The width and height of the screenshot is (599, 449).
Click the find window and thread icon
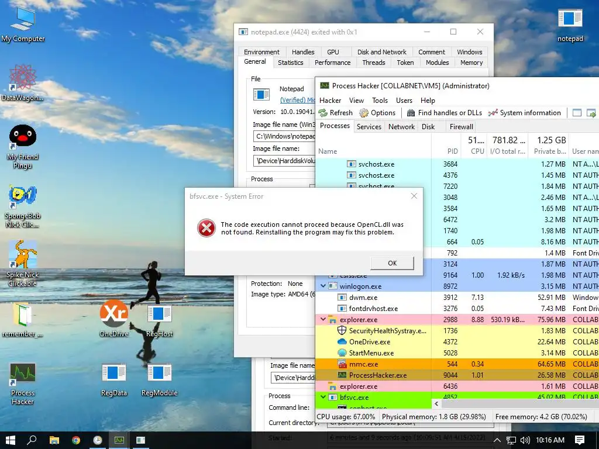pyautogui.click(x=591, y=113)
